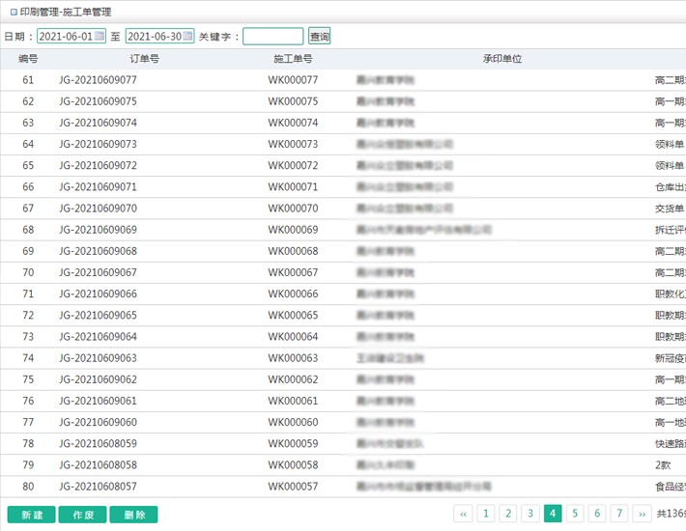Screen dimensions: 686x531
Task: Switch to page 3 of results
Action: 530,515
